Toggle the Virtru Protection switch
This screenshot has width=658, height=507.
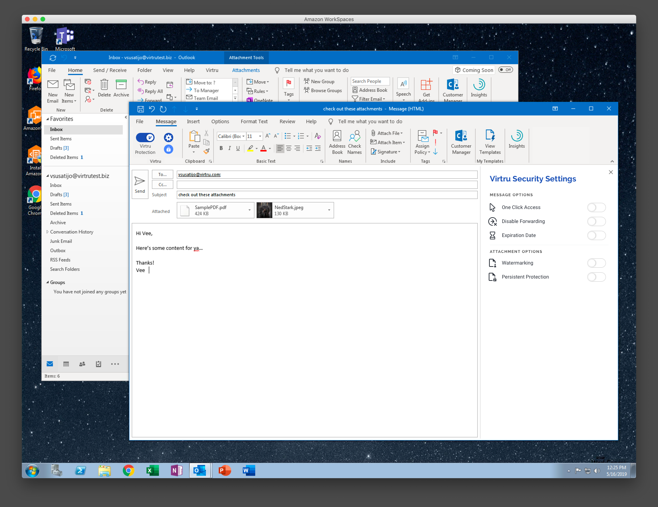click(145, 138)
